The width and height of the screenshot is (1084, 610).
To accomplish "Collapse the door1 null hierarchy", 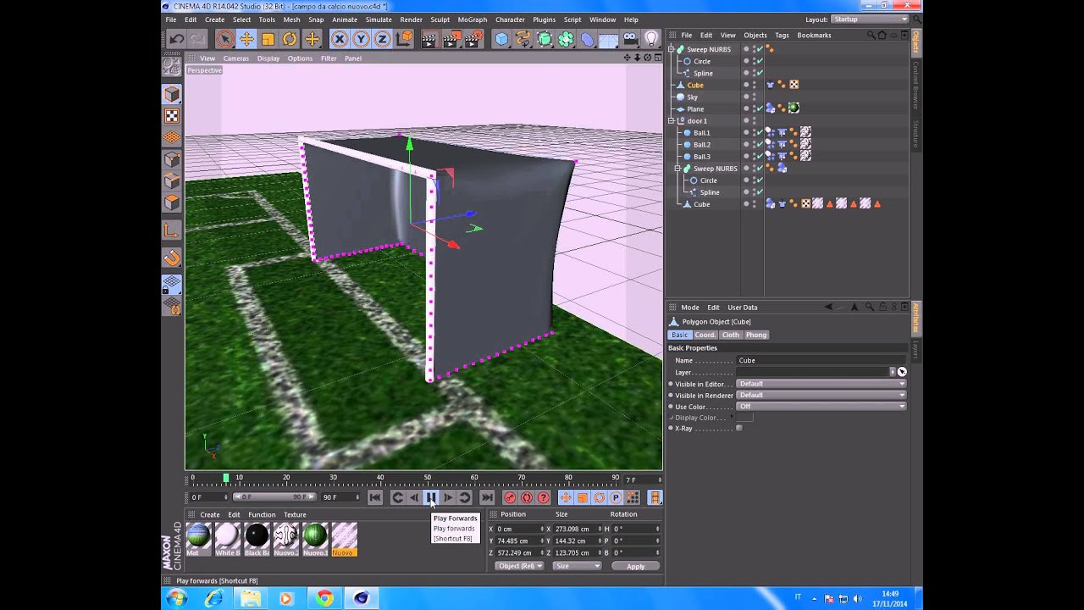I will click(671, 121).
